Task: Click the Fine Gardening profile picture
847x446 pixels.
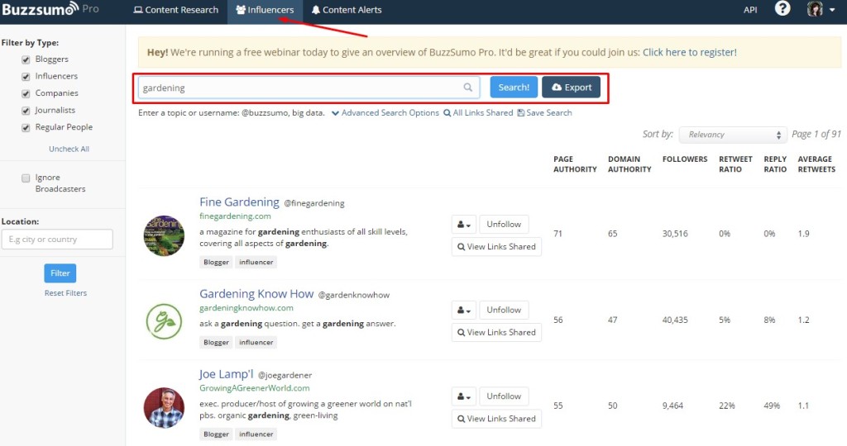Action: [164, 235]
